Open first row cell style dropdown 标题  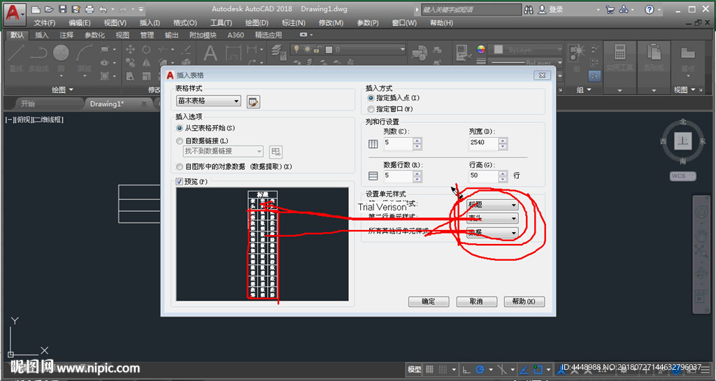493,205
